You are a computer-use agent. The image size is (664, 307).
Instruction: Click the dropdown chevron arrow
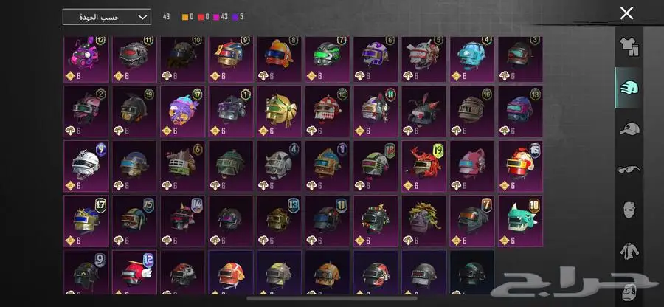(x=142, y=18)
